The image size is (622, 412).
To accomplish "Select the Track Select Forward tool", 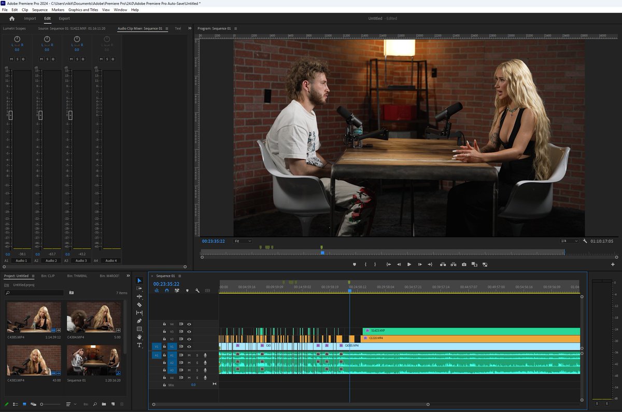I will [x=139, y=288].
